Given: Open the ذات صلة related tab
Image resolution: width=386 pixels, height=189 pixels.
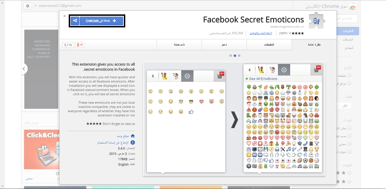Looking at the screenshot, I should pyautogui.click(x=179, y=45).
